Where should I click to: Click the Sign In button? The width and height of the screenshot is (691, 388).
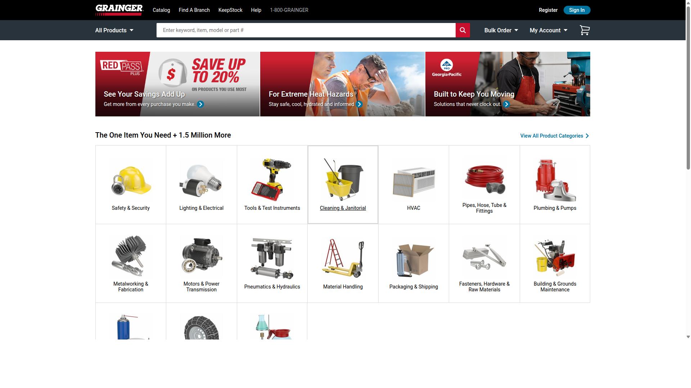tap(577, 10)
